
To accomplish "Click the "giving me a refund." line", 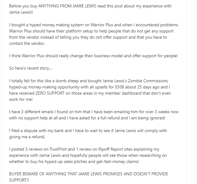I will (27, 137).
